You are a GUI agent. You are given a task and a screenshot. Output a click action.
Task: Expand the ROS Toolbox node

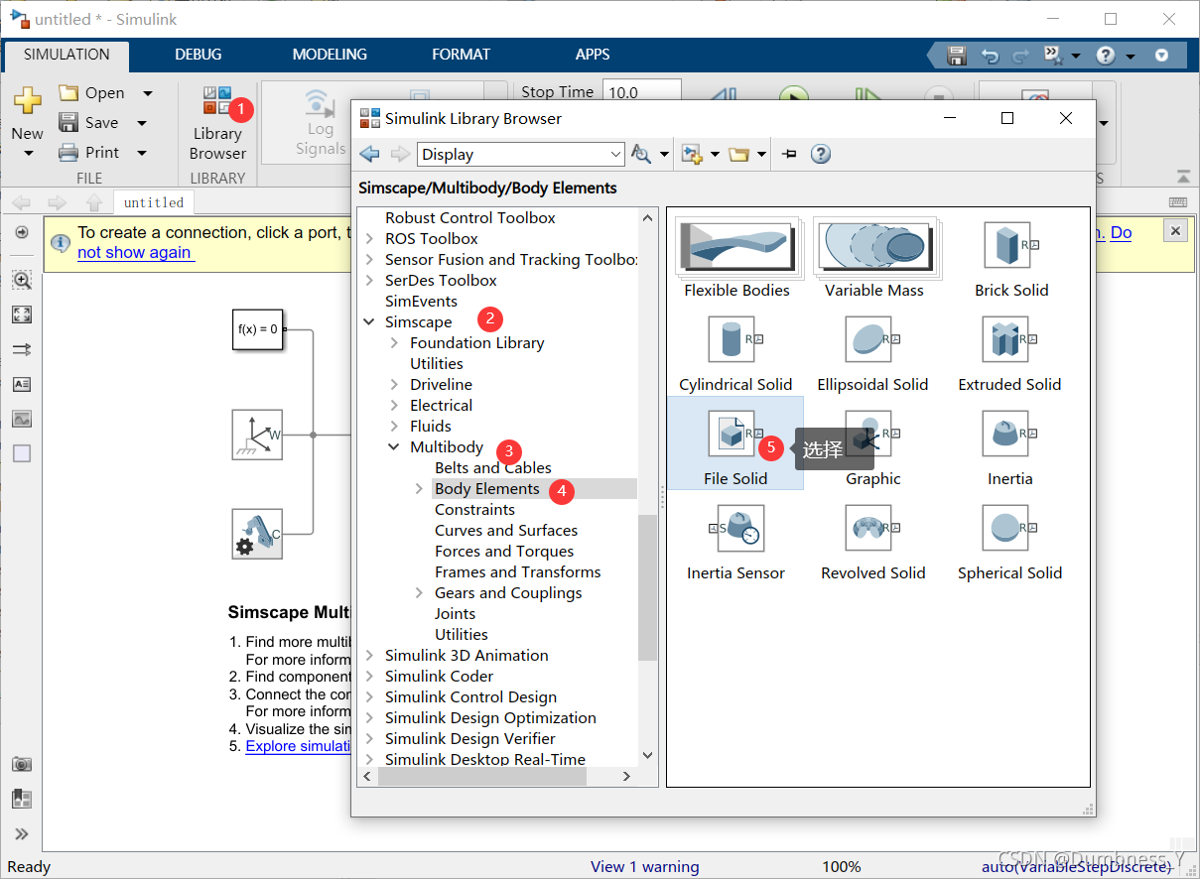(x=369, y=239)
